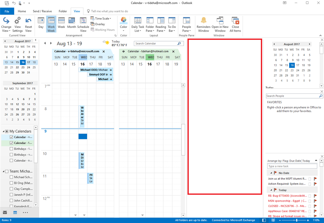Click the Search Calendar input box
Image resolution: width=324 pixels, height=223 pixels.
point(158,43)
